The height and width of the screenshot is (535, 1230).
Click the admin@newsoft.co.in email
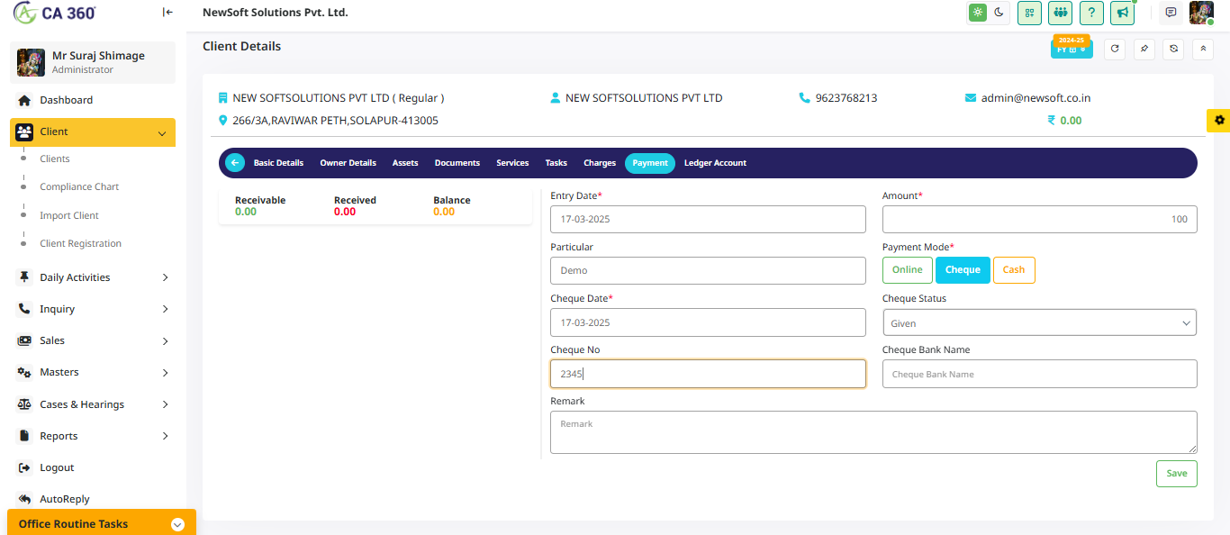1036,98
